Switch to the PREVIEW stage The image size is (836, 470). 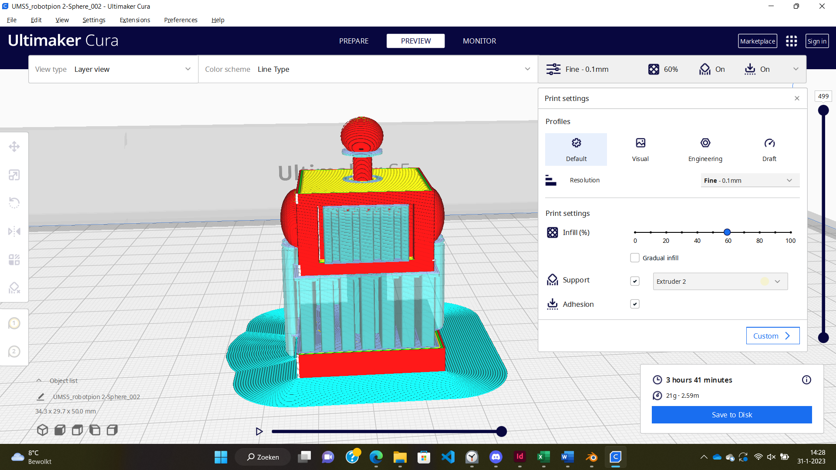coord(416,41)
